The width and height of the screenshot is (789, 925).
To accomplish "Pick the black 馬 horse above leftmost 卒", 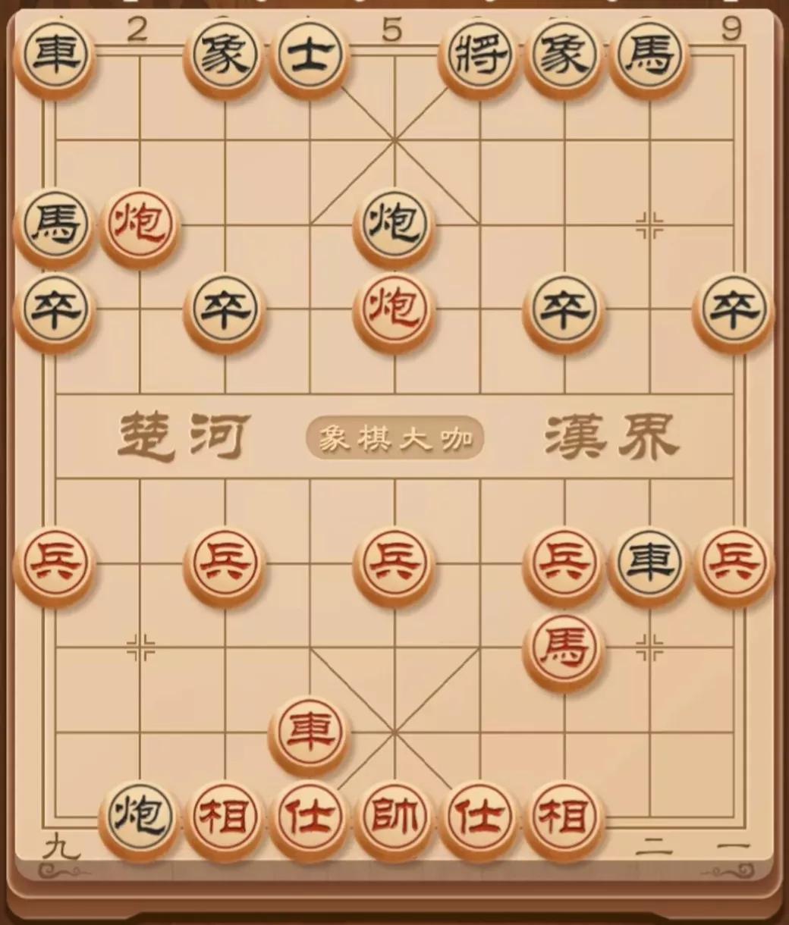I will pyautogui.click(x=54, y=225).
